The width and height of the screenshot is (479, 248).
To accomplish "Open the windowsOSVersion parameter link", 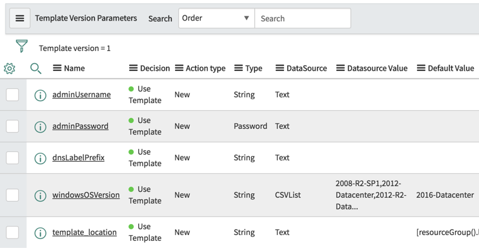I will point(86,195).
